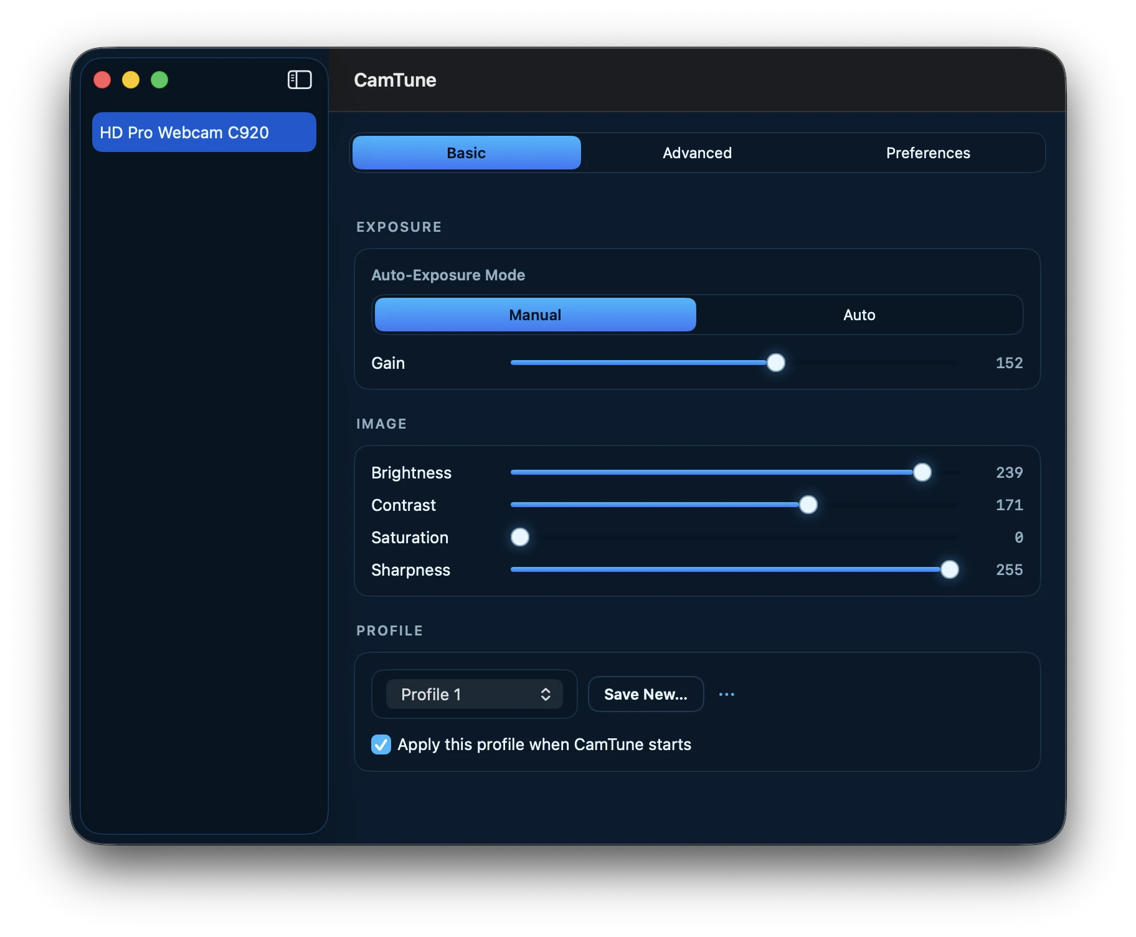
Task: Click the Gain label
Action: 388,363
